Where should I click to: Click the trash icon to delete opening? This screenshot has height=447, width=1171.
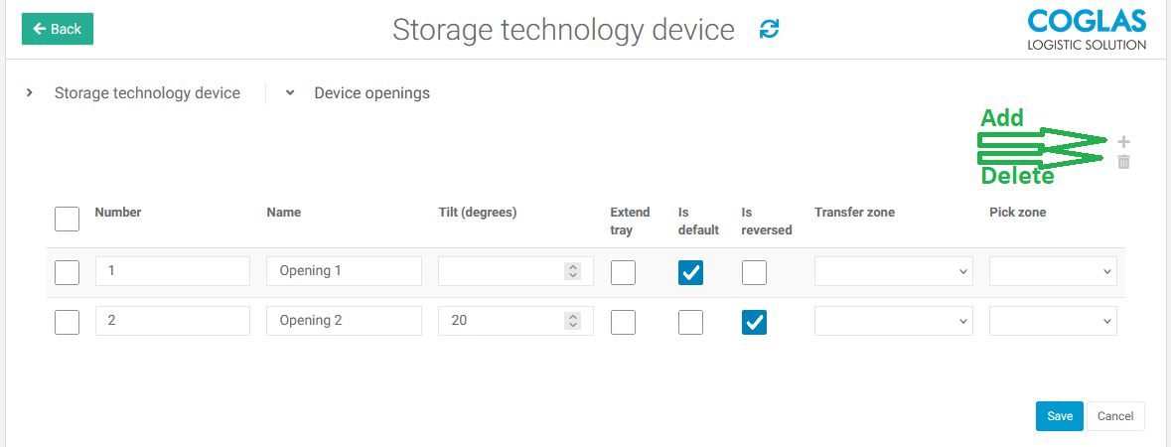1123,162
